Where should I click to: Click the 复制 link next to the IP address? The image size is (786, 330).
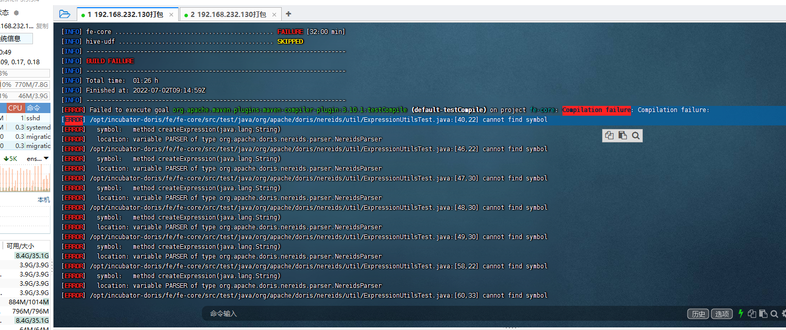pos(42,26)
